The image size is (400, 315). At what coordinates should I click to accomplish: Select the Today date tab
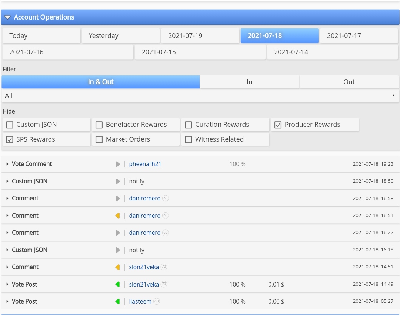(x=41, y=35)
